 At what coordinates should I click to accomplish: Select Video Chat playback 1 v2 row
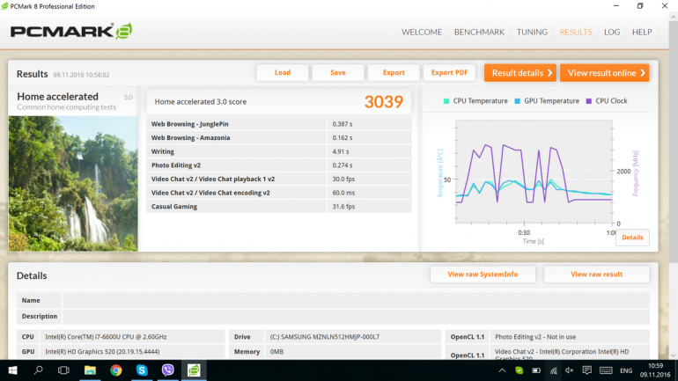tap(279, 179)
